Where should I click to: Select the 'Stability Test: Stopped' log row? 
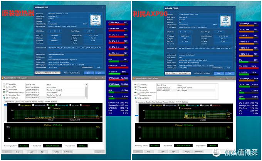[x=55, y=90]
